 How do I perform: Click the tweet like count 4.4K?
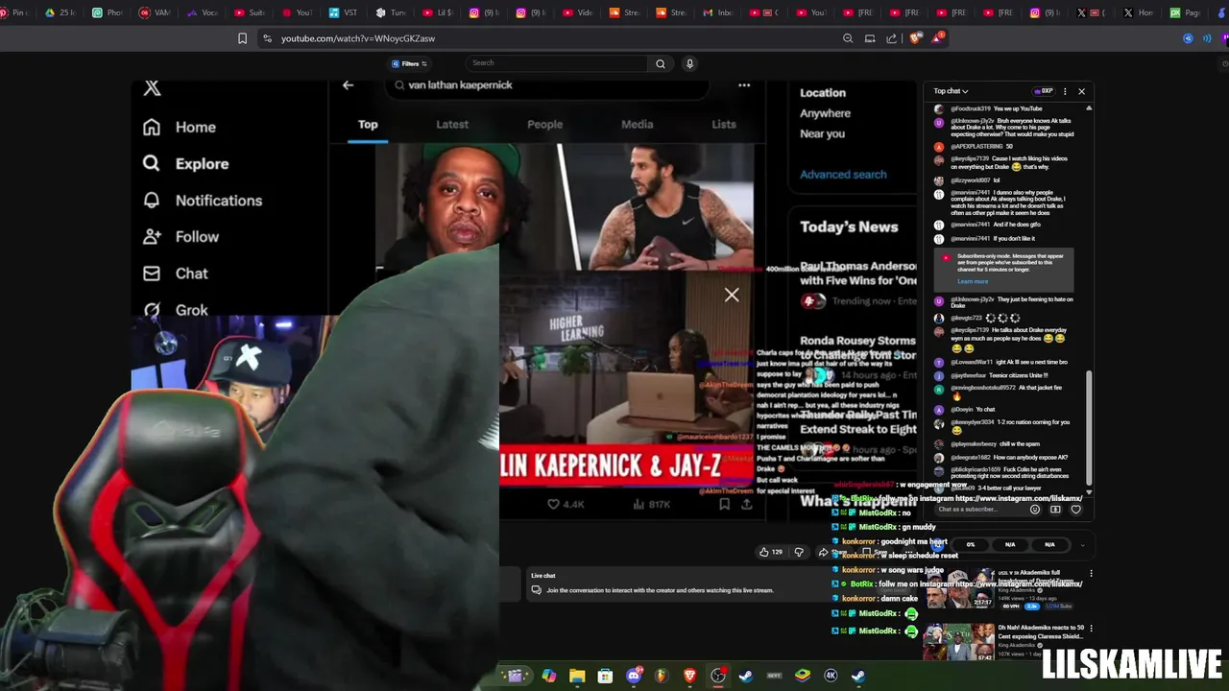566,504
